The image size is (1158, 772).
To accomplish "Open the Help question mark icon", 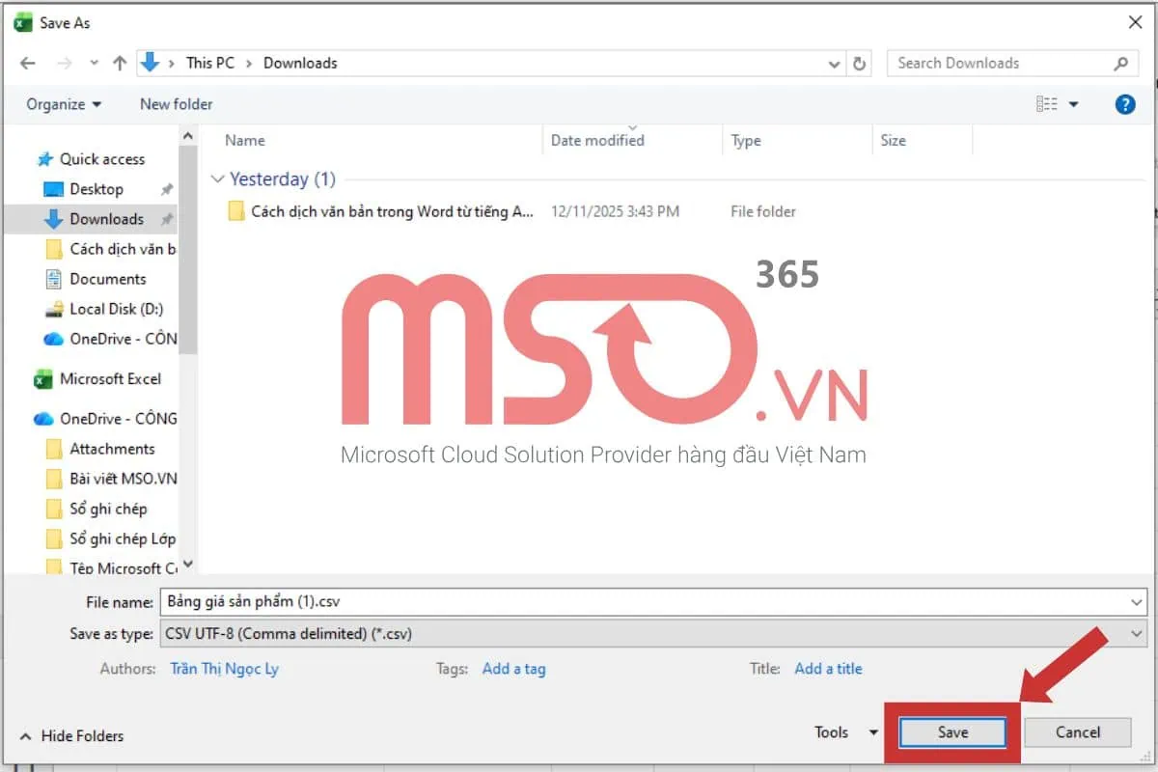I will 1124,104.
